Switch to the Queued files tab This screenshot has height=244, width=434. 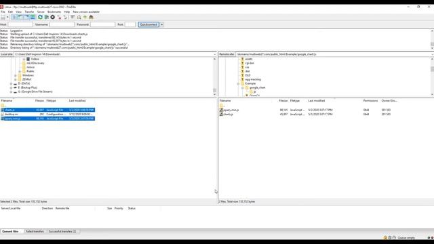click(10, 231)
